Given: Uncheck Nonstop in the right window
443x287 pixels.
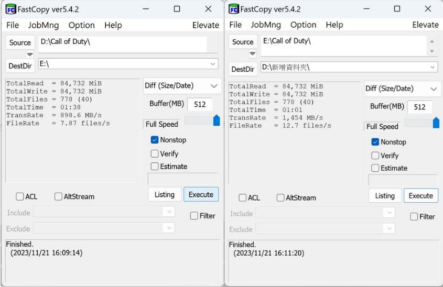Looking at the screenshot, I should pyautogui.click(x=375, y=142).
